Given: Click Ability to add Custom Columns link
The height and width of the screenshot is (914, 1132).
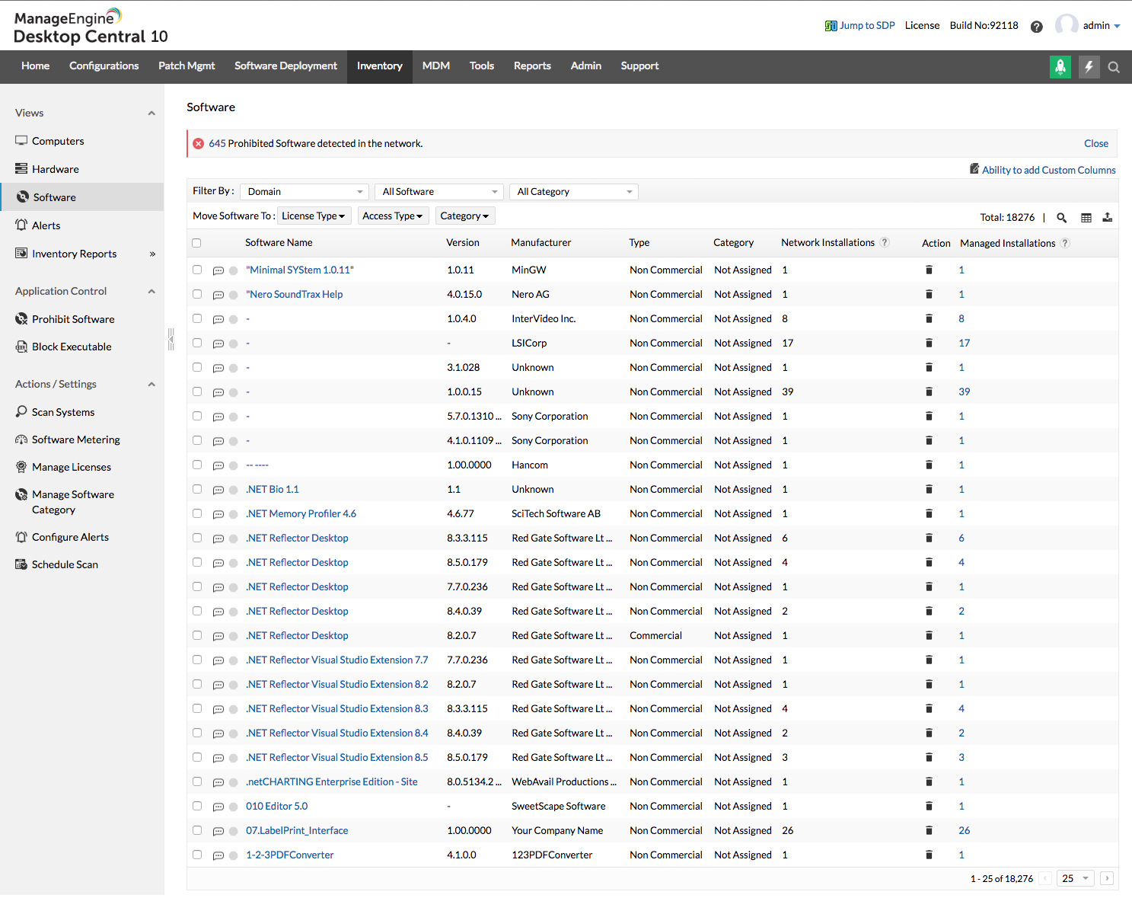Looking at the screenshot, I should [x=1049, y=171].
